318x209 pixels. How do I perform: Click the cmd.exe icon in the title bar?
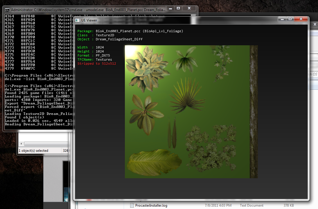[x=7, y=10]
